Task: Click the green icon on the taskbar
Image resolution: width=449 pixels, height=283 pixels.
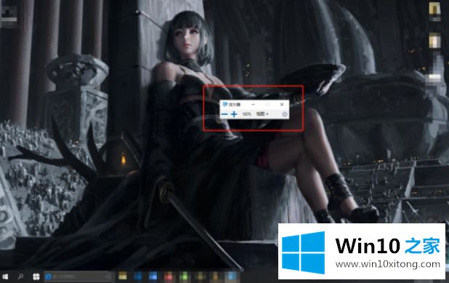Action: coord(185,276)
